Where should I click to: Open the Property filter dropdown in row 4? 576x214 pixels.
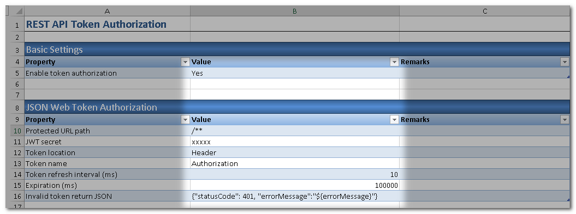coord(185,62)
